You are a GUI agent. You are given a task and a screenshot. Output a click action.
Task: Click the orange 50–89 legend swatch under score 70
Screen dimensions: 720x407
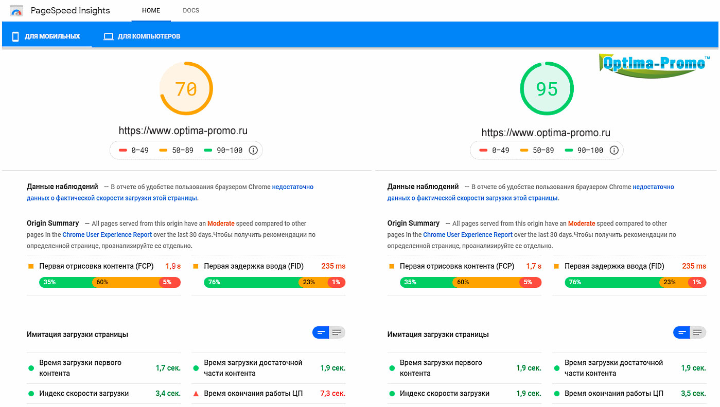[x=163, y=151]
